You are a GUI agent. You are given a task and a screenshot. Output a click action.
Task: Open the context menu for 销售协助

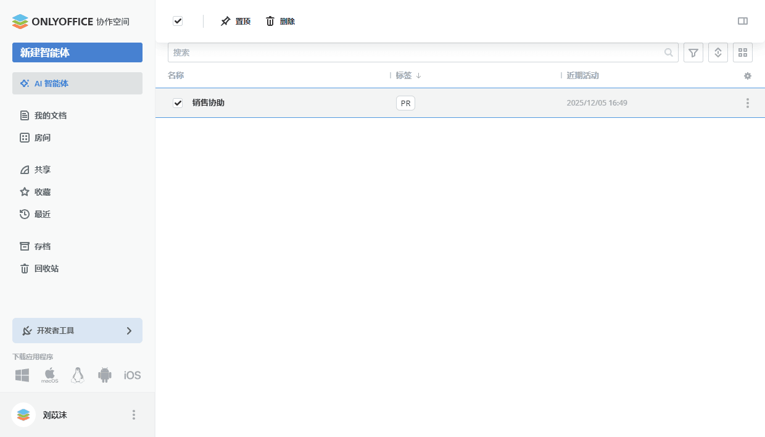(x=747, y=102)
